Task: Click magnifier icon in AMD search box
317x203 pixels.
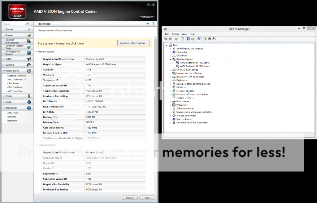Action: pos(27,24)
